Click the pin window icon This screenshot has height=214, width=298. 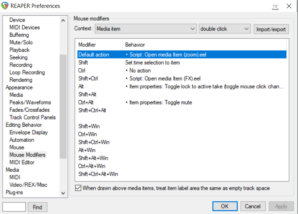click(x=276, y=6)
